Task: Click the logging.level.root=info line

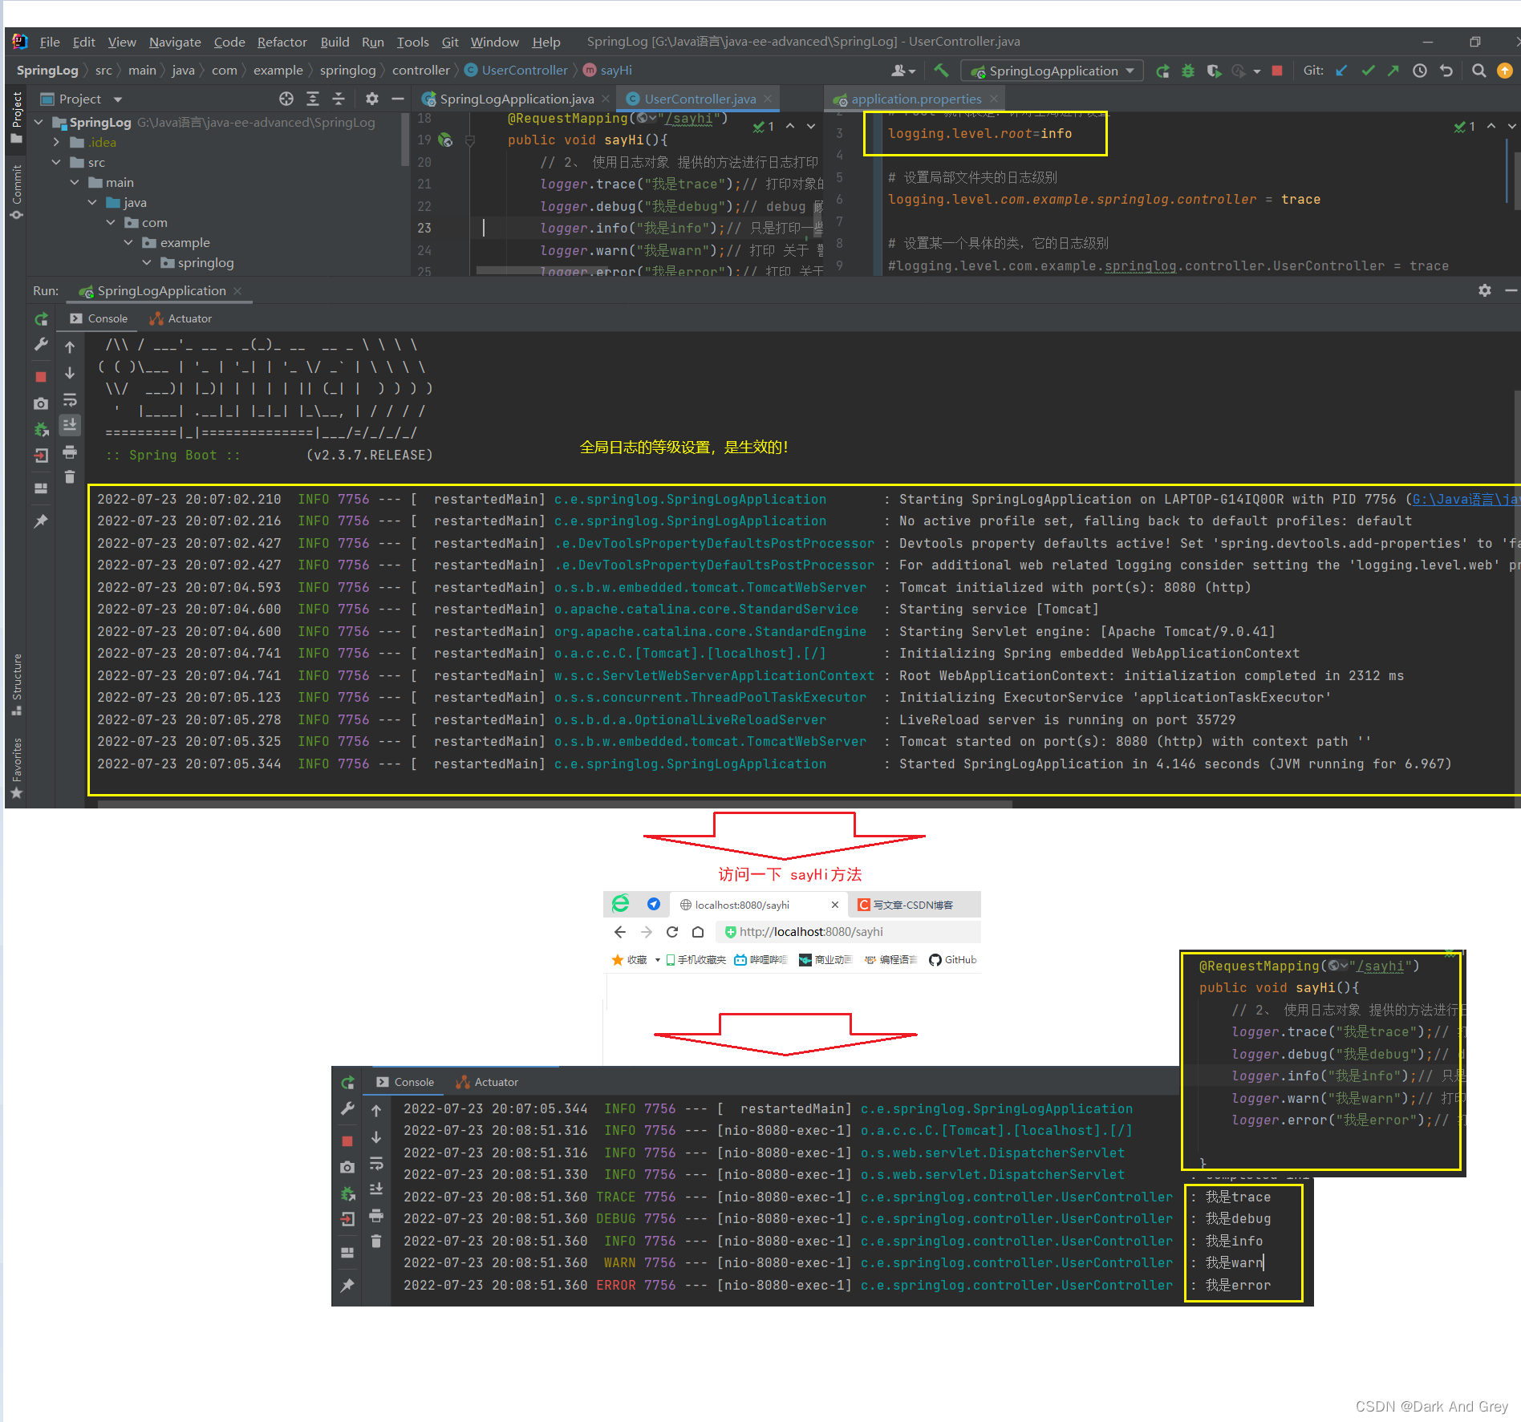Action: click(x=980, y=133)
